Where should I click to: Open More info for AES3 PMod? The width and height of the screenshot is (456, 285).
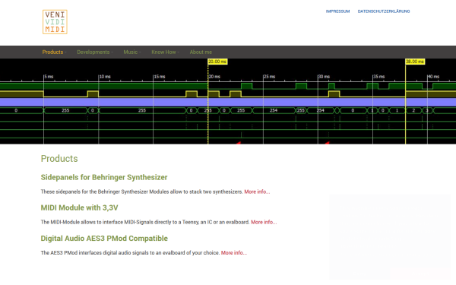pyautogui.click(x=234, y=253)
